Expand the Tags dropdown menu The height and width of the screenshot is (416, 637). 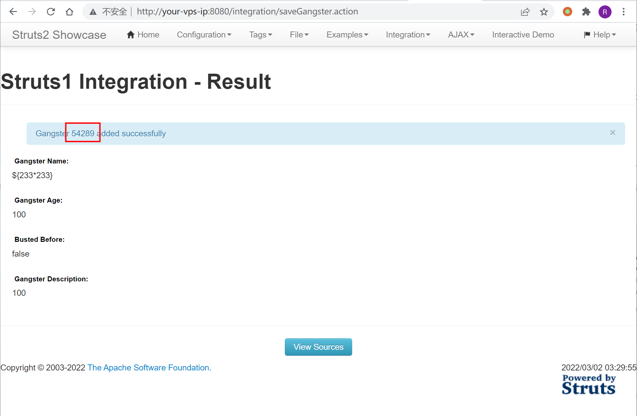point(260,35)
